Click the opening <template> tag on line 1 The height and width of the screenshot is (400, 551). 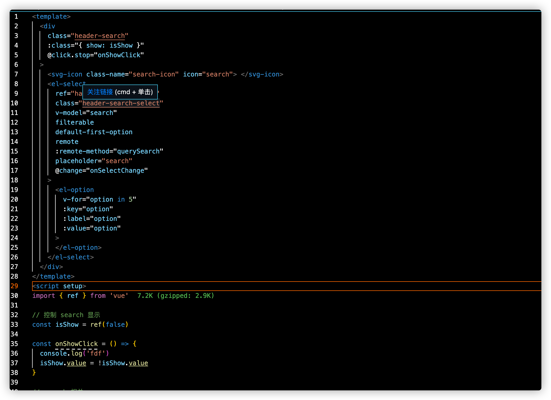[x=51, y=16]
